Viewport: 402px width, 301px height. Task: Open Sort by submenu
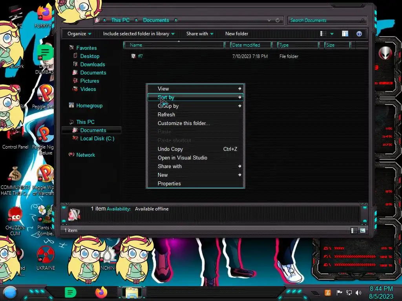click(196, 97)
